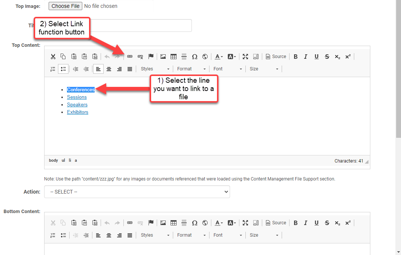This screenshot has height=255, width=401.
Task: Click the Choose File button
Action: click(x=65, y=6)
